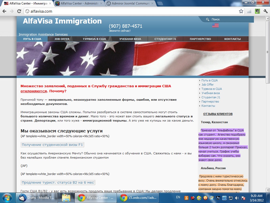Open the Windows Start orb
This screenshot has width=270, height=203.
click(x=7, y=198)
